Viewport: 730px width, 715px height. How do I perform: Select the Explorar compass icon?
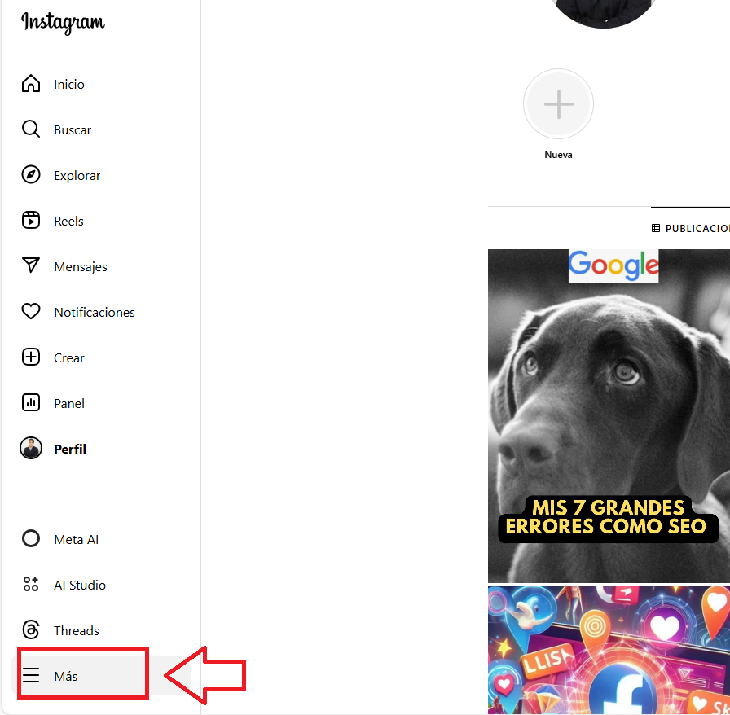[x=31, y=175]
